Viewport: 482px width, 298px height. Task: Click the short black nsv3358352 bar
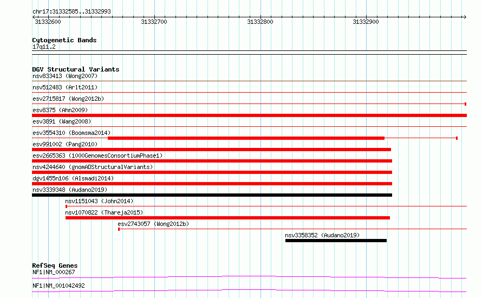[336, 241]
